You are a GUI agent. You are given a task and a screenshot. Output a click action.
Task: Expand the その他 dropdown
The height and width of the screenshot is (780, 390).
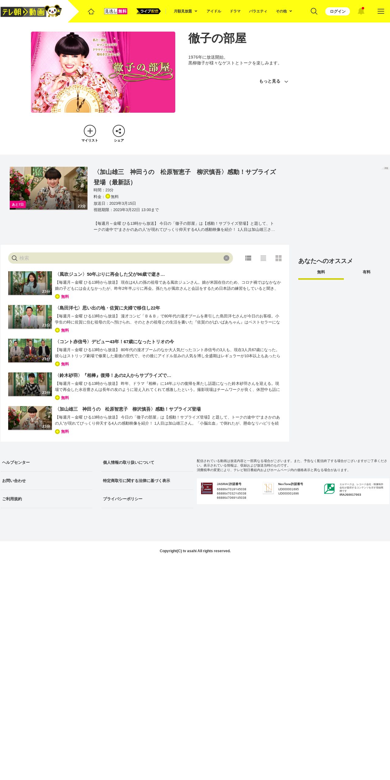[x=284, y=11]
